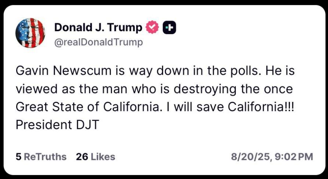Screen dimensions: 328x179
Task: Click the word "Likes" in post stats
Action: pyautogui.click(x=103, y=157)
